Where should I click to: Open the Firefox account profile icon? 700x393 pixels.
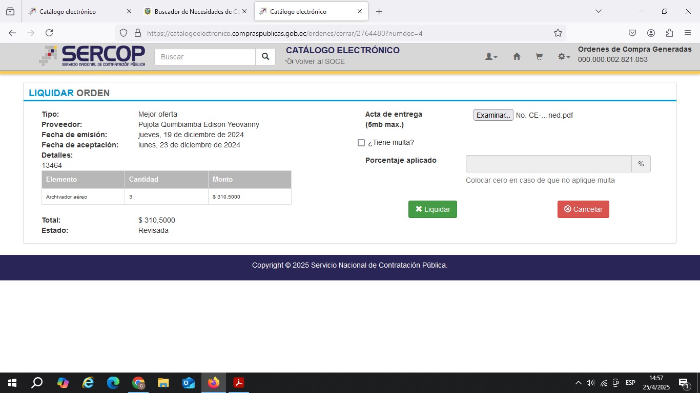[651, 33]
